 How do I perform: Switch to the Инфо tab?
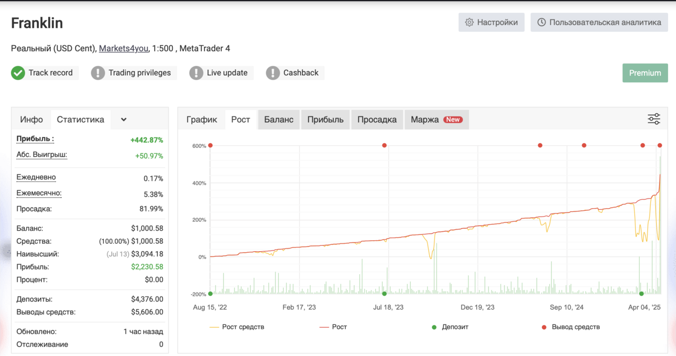(x=31, y=120)
